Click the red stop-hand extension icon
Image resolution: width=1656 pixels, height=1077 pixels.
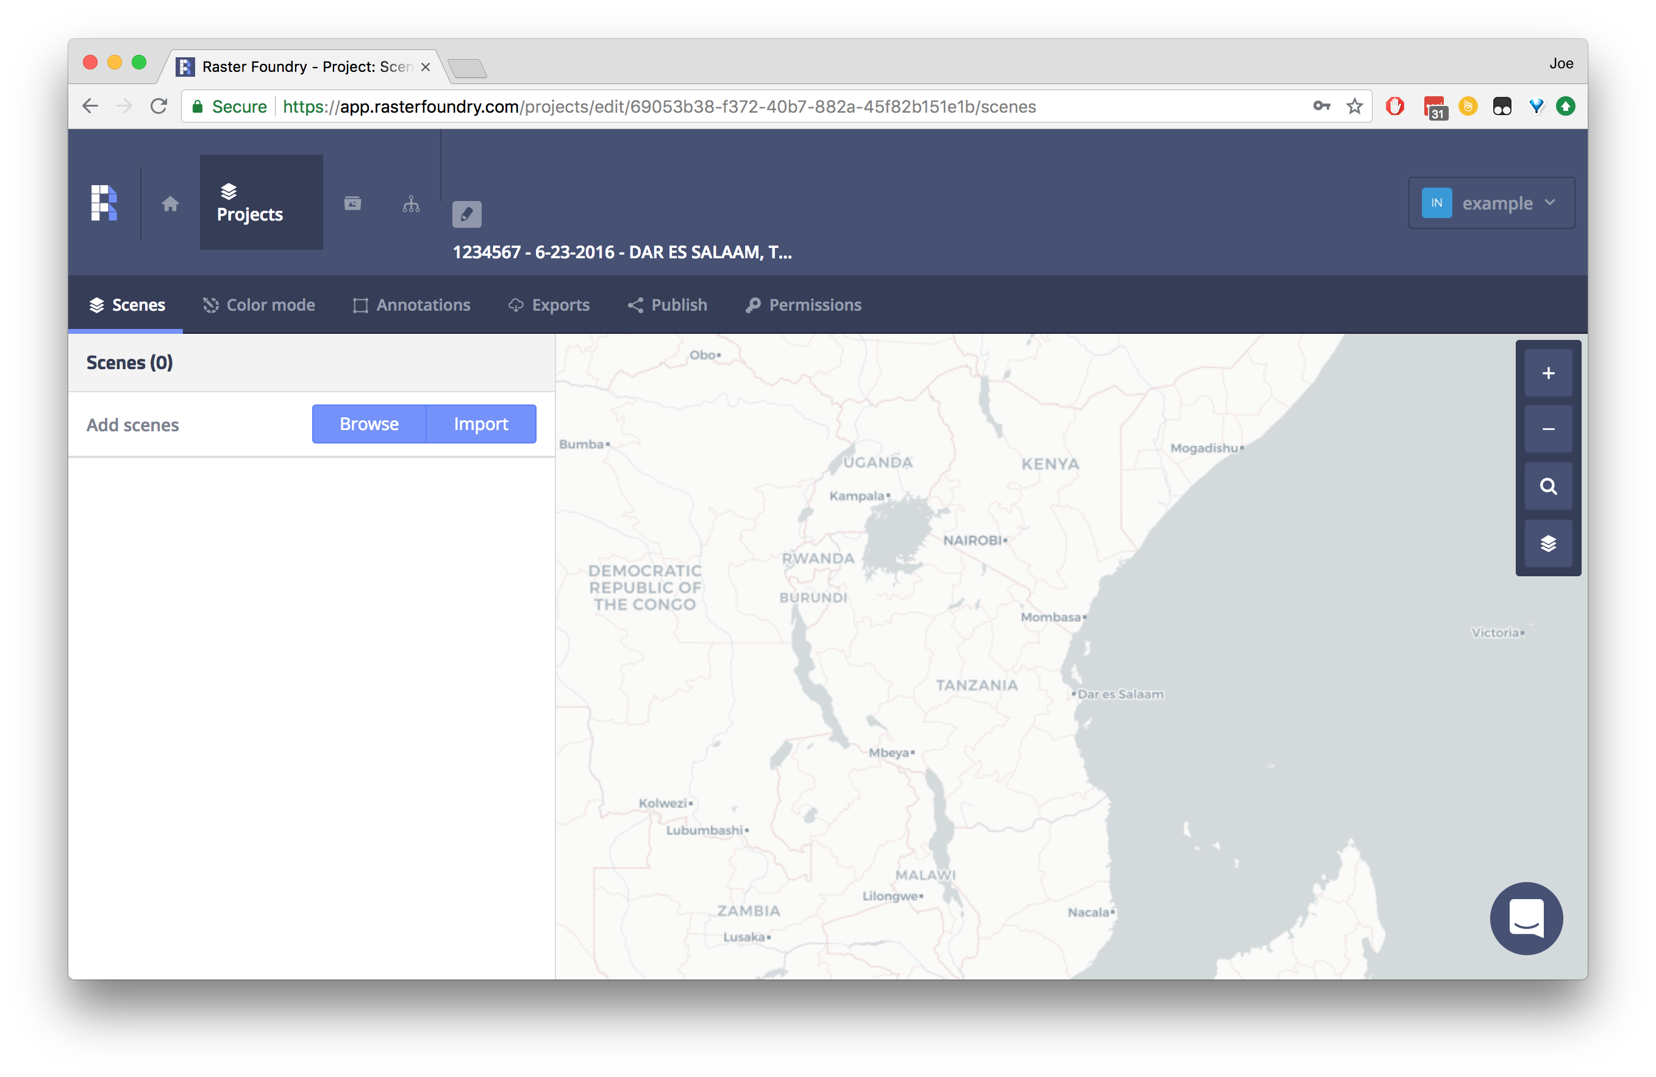pos(1394,105)
